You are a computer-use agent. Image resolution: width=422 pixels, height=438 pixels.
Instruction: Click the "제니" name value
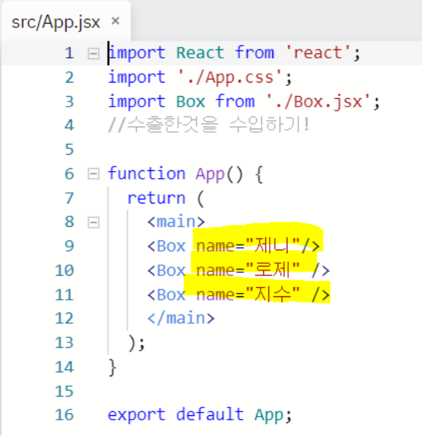coord(272,246)
